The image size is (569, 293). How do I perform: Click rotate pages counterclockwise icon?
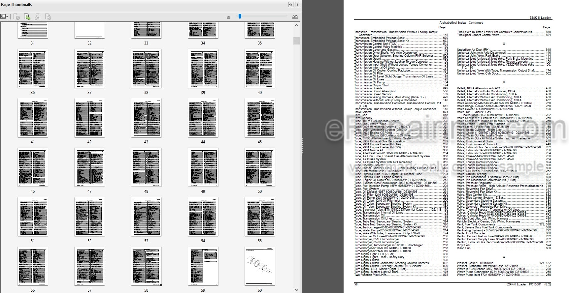pos(38,17)
